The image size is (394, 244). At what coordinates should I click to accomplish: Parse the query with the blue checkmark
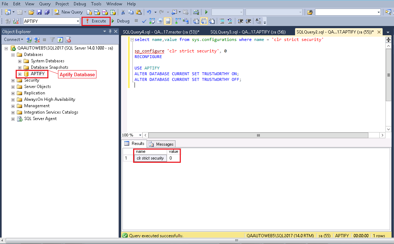(144, 21)
